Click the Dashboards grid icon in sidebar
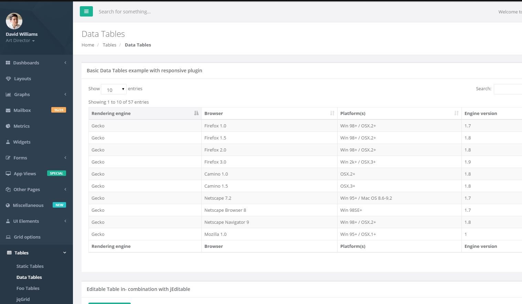This screenshot has width=522, height=304. [x=8, y=63]
